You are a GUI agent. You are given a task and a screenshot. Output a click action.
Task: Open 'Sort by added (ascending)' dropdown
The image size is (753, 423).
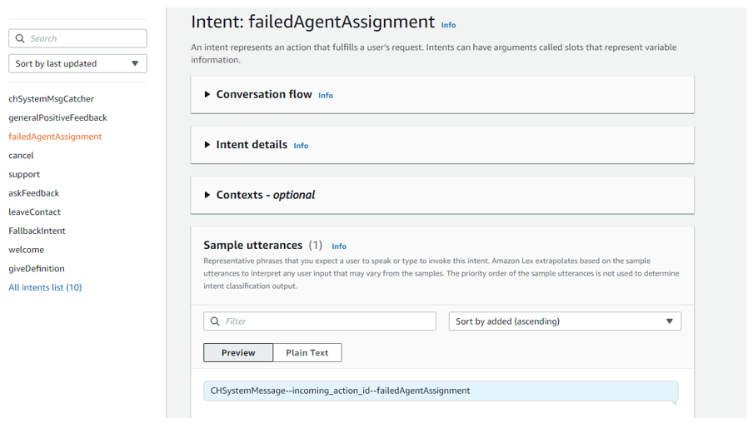tap(564, 321)
